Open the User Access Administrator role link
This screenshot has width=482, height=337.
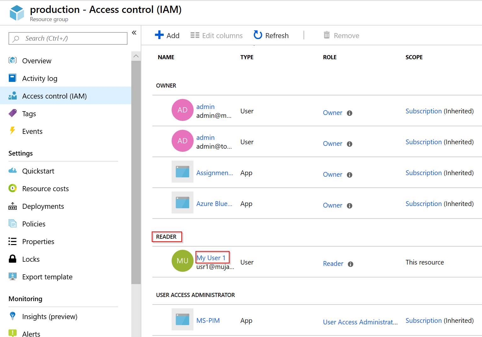pos(360,322)
